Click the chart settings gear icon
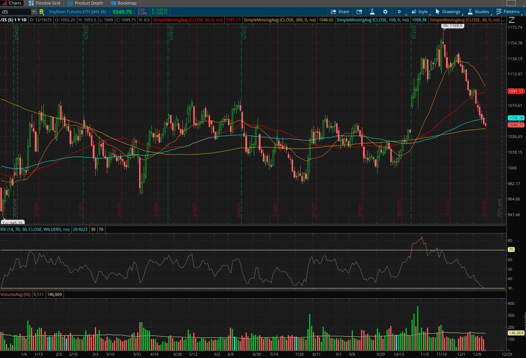This screenshot has width=526, height=358. pyautogui.click(x=385, y=12)
